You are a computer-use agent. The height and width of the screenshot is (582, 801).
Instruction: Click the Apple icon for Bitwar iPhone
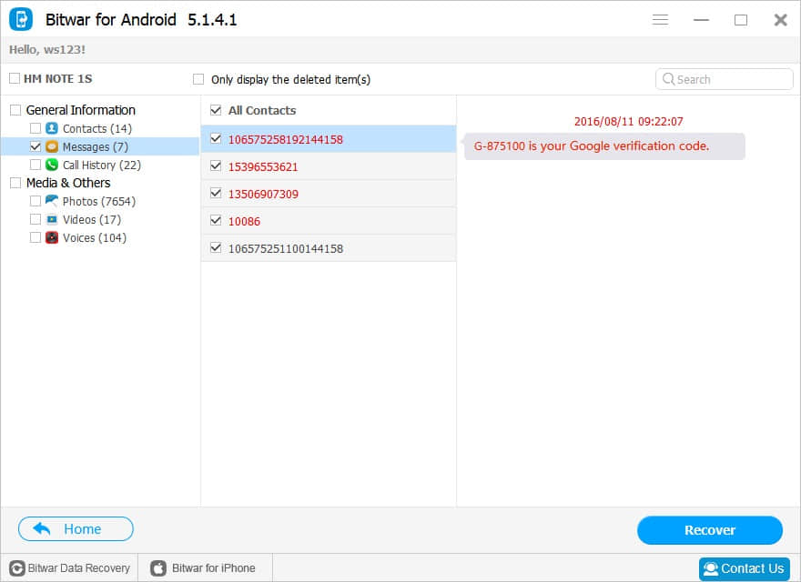pos(158,568)
